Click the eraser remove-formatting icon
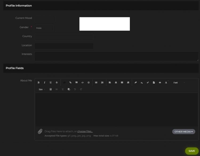This screenshot has height=156, width=200. (135, 83)
